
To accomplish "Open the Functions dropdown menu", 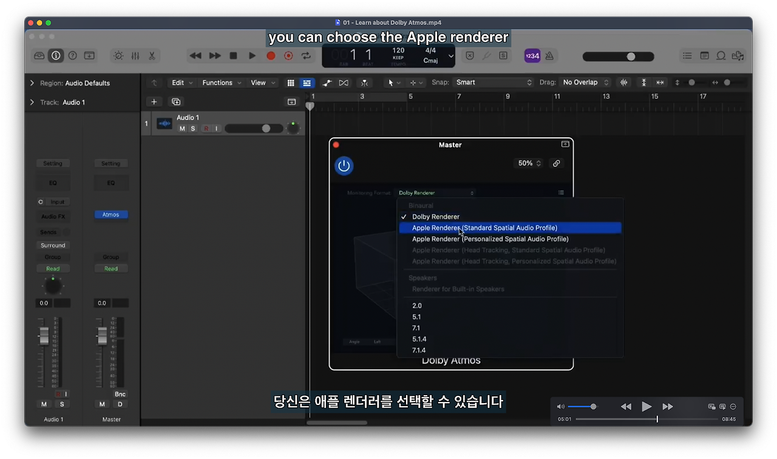I will pos(222,83).
